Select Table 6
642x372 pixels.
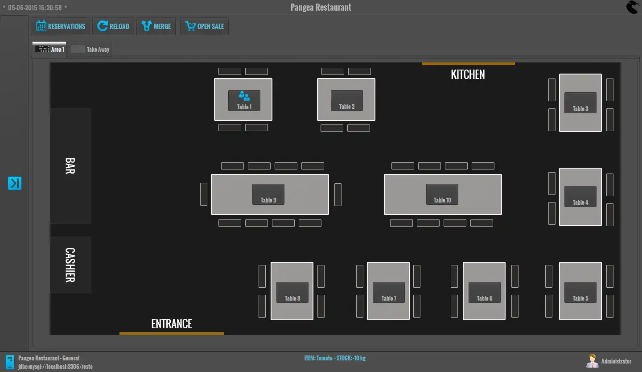[x=484, y=292]
